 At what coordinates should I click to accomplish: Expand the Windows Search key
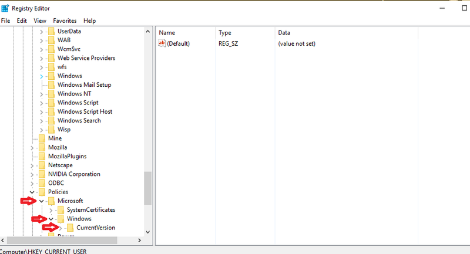[x=41, y=121]
